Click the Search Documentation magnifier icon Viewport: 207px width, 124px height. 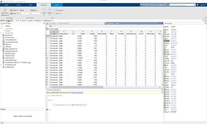point(195,5)
